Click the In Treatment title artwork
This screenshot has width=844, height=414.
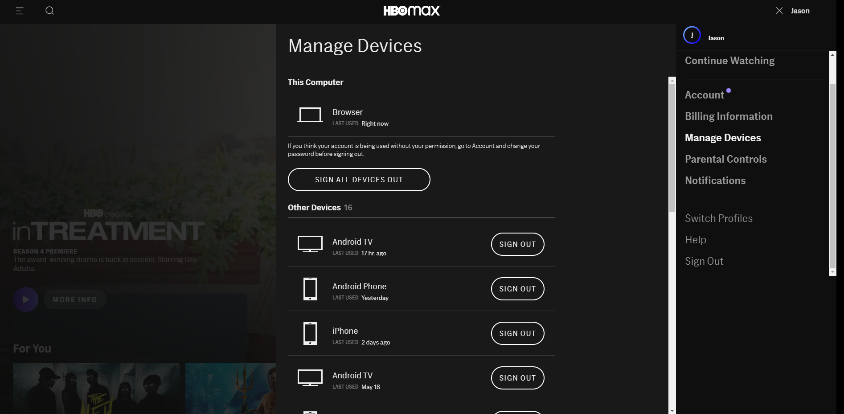(x=109, y=225)
